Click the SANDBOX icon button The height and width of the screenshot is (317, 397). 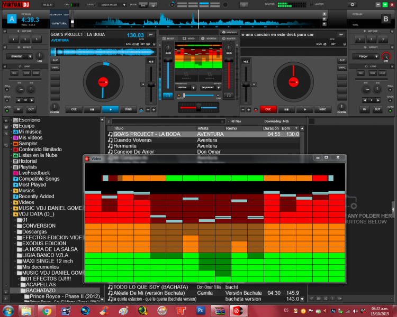point(229,32)
